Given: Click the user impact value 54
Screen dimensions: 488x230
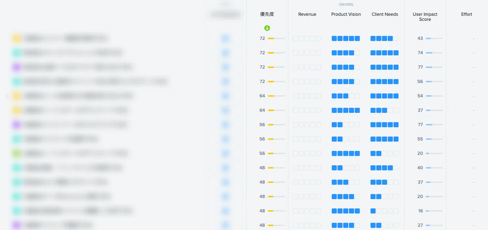Looking at the screenshot, I should pyautogui.click(x=420, y=96).
